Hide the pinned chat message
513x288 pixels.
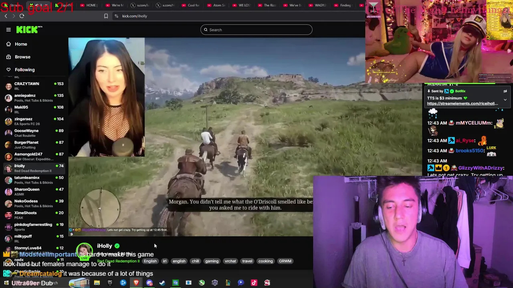coord(505,91)
